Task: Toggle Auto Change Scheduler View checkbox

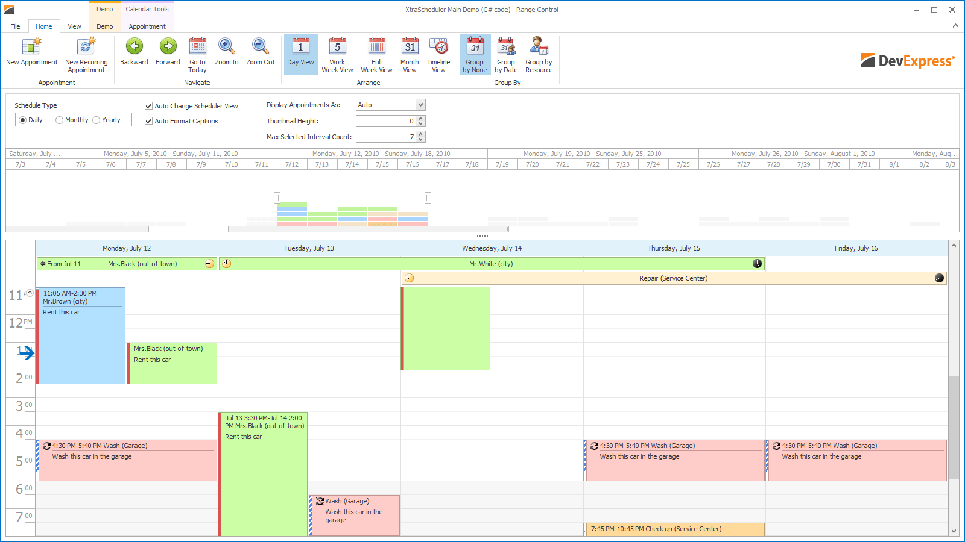Action: pos(191,106)
